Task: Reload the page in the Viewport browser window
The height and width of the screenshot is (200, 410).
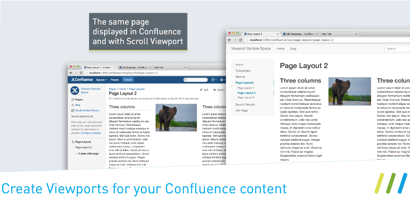Action: click(x=240, y=40)
